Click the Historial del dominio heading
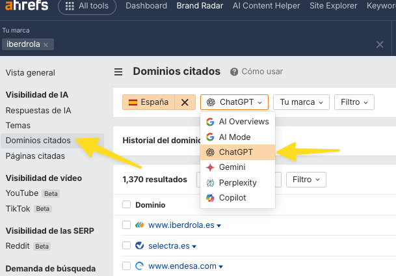This screenshot has width=396, height=276. (162, 141)
